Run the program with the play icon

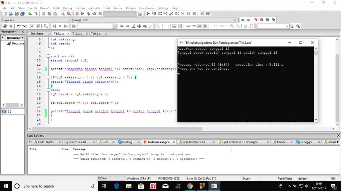click(x=83, y=14)
